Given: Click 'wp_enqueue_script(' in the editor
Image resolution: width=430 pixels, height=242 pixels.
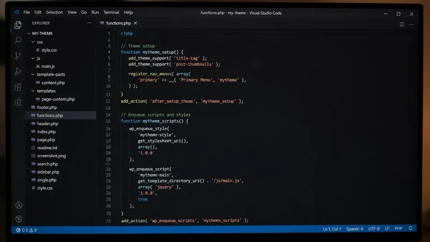Looking at the screenshot, I should point(150,169).
